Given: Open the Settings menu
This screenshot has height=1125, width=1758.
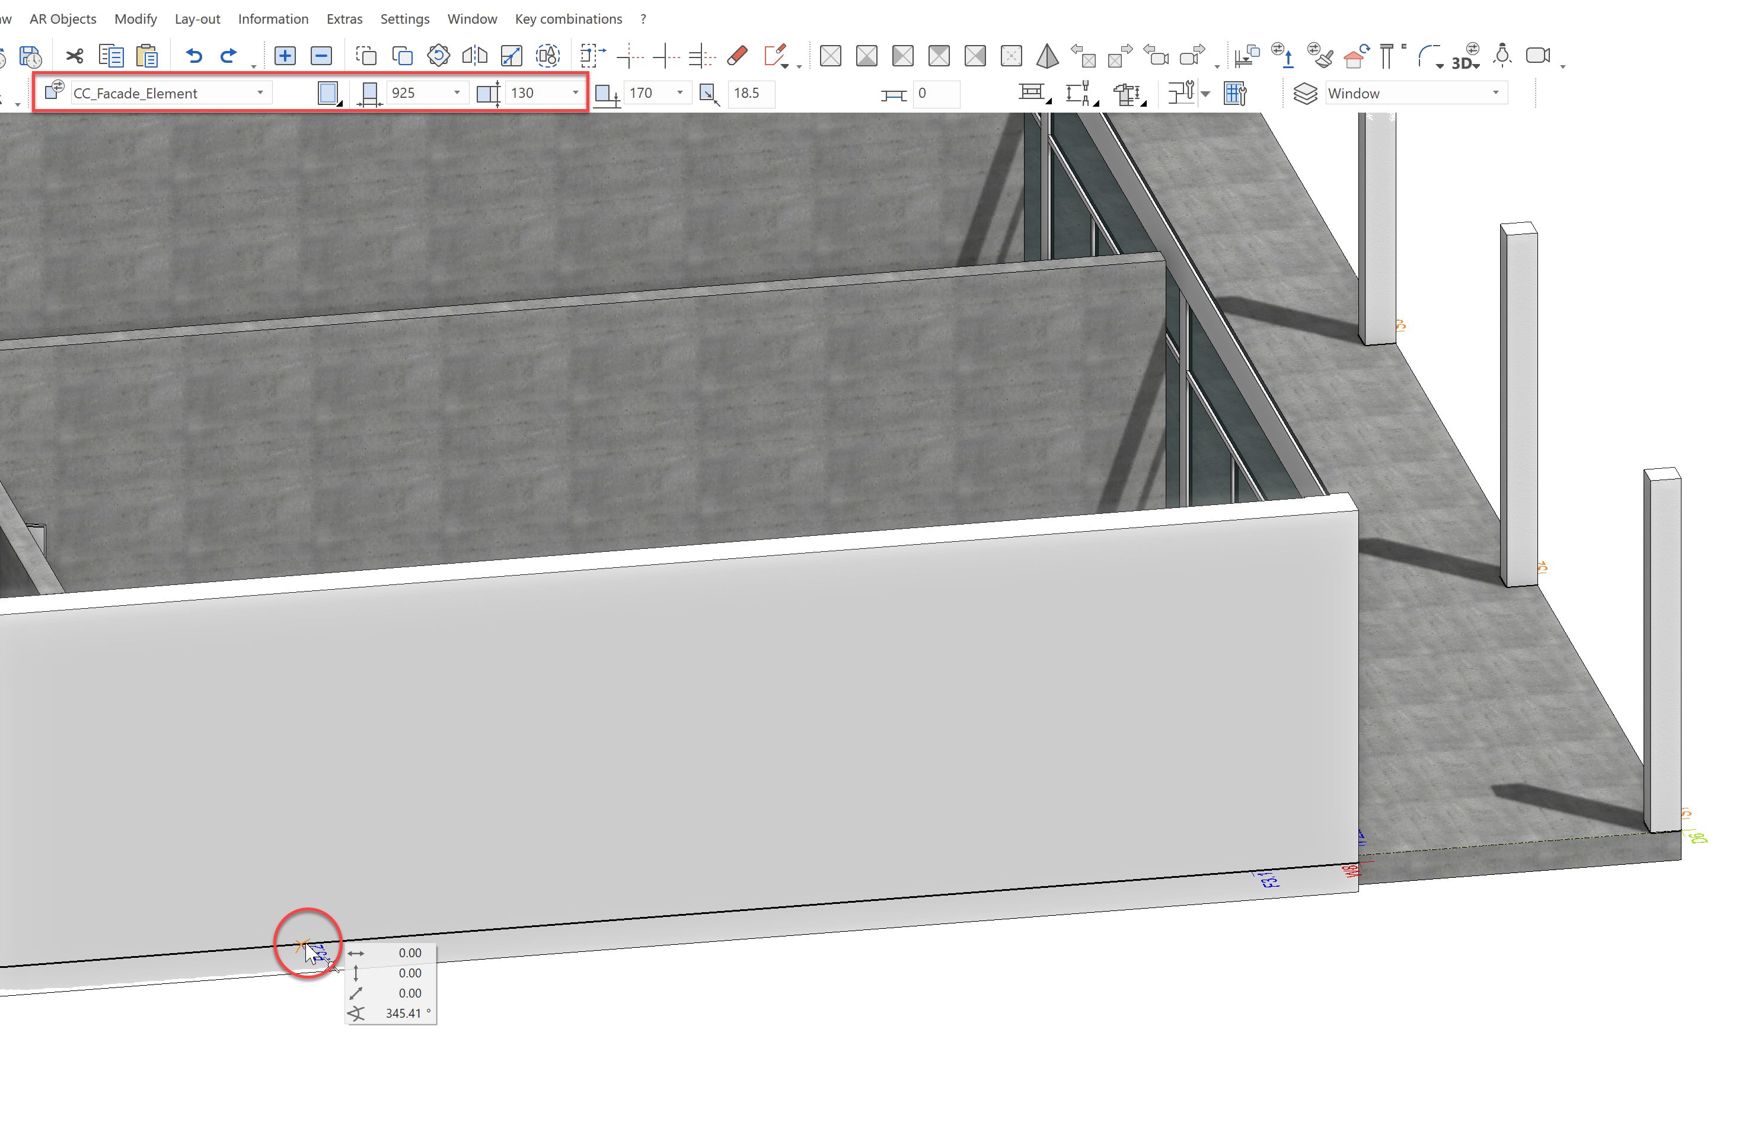Looking at the screenshot, I should (405, 19).
